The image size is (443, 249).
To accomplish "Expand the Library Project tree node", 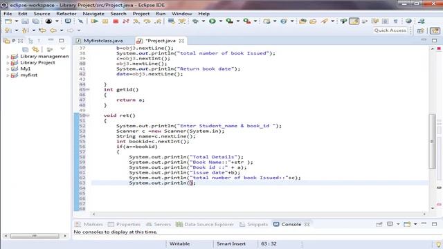I will point(8,63).
